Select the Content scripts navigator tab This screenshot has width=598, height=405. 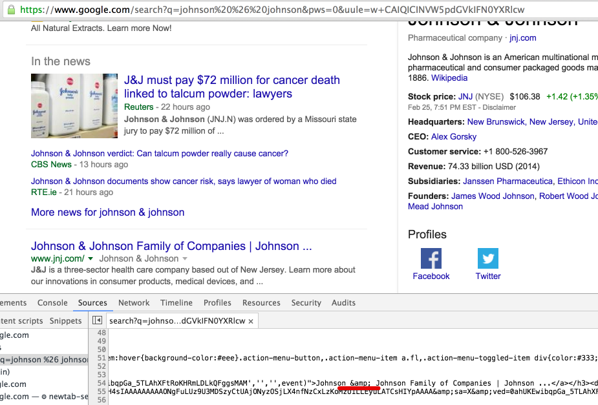pos(21,321)
